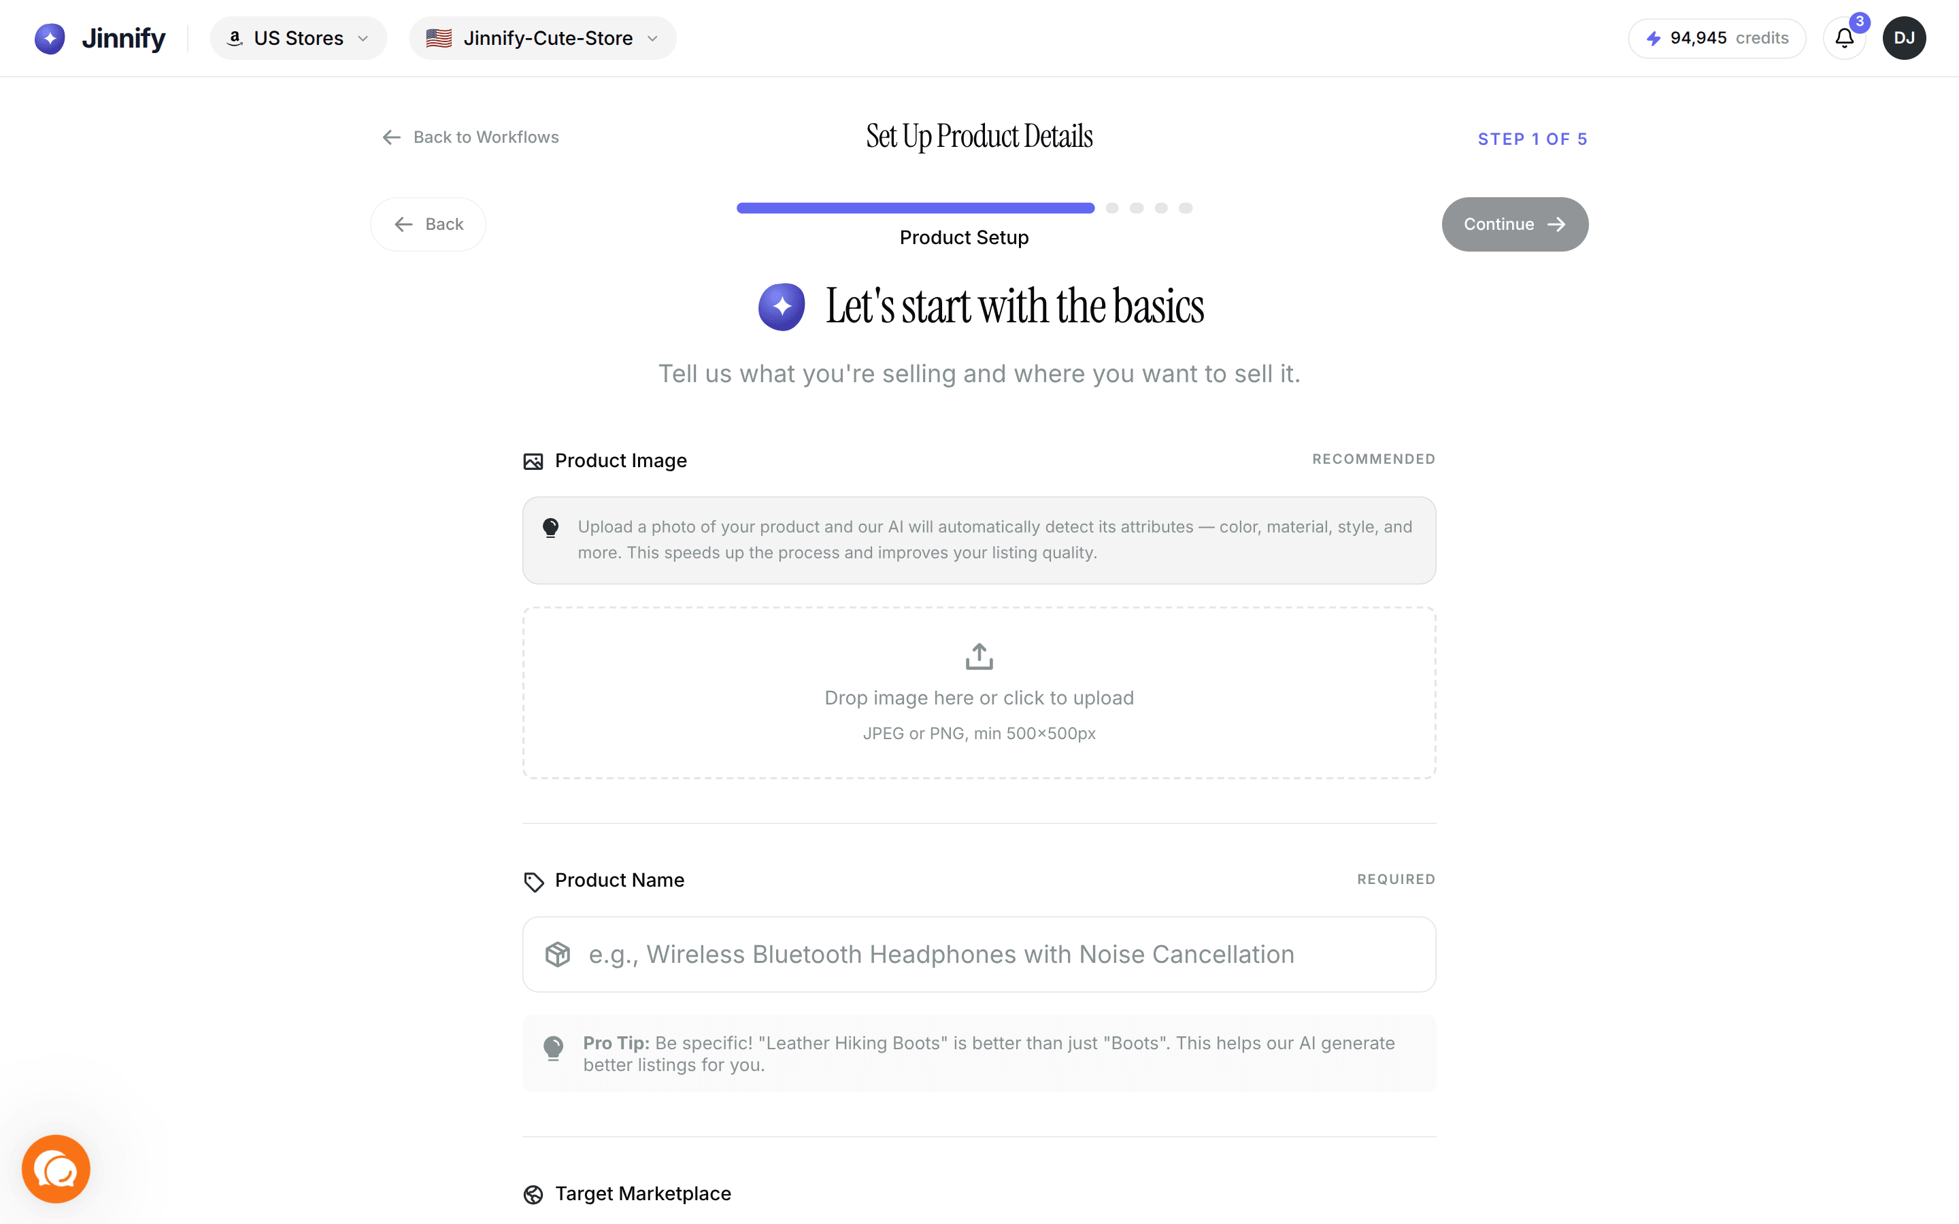Viewport: 1959px width, 1224px height.
Task: Click the lightning bolt credits icon
Action: pos(1653,38)
